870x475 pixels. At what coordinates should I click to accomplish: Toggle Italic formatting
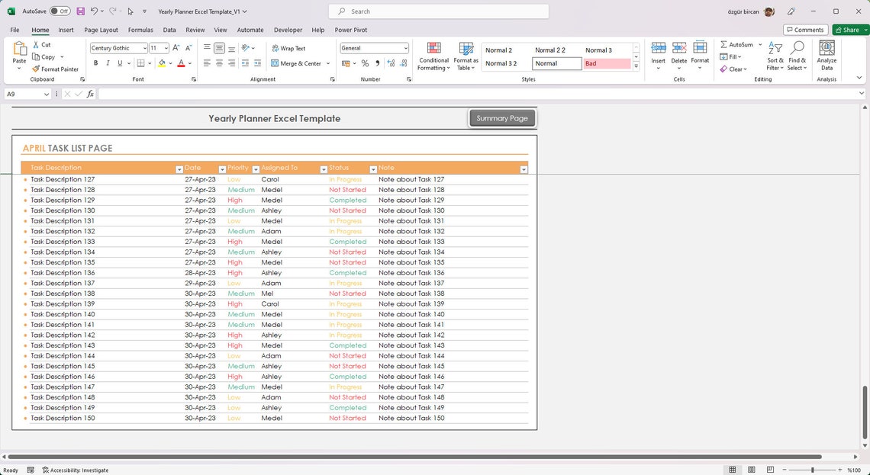click(x=106, y=63)
